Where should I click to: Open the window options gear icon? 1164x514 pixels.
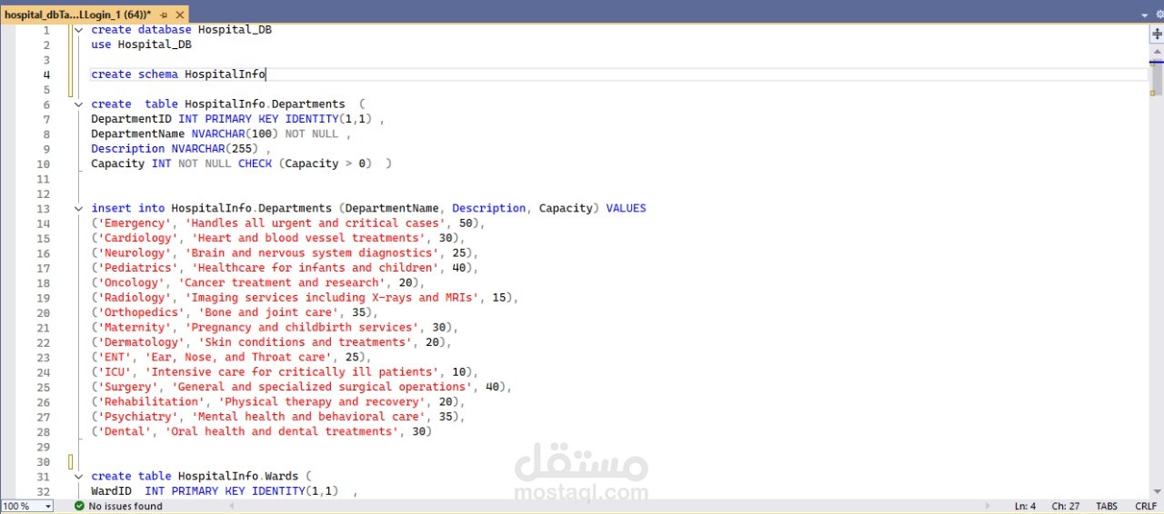[1158, 15]
